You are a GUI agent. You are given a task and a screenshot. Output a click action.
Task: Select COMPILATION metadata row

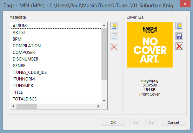tap(56, 46)
